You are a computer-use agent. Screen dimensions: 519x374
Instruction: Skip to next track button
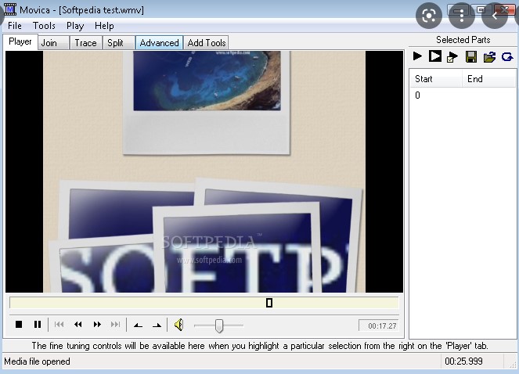coord(116,325)
